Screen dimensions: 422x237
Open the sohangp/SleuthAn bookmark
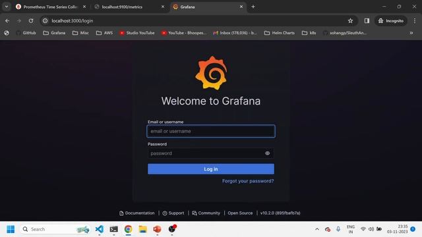pos(345,33)
